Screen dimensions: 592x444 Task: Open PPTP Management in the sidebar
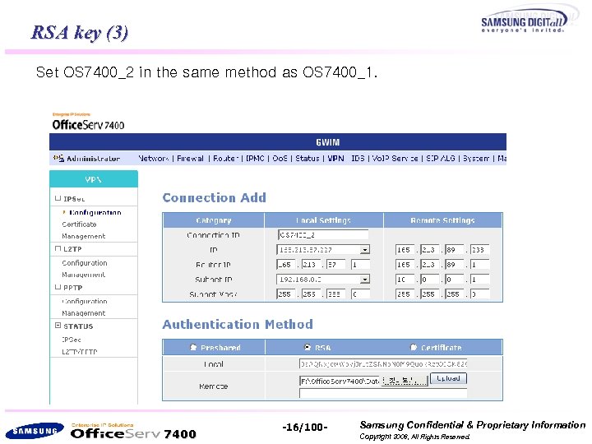[83, 313]
